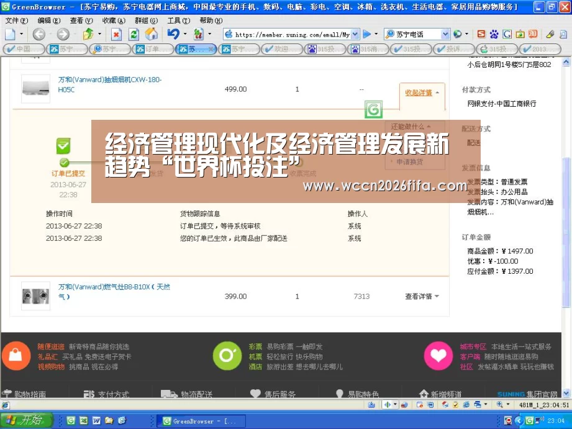Viewport: 572px width, 429px height.
Task: Click the gas stove product thumbnail
Action: [x=35, y=296]
